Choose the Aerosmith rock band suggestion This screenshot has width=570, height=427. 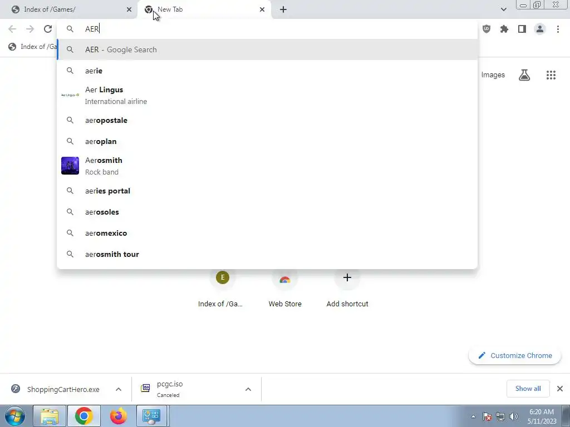tap(267, 166)
